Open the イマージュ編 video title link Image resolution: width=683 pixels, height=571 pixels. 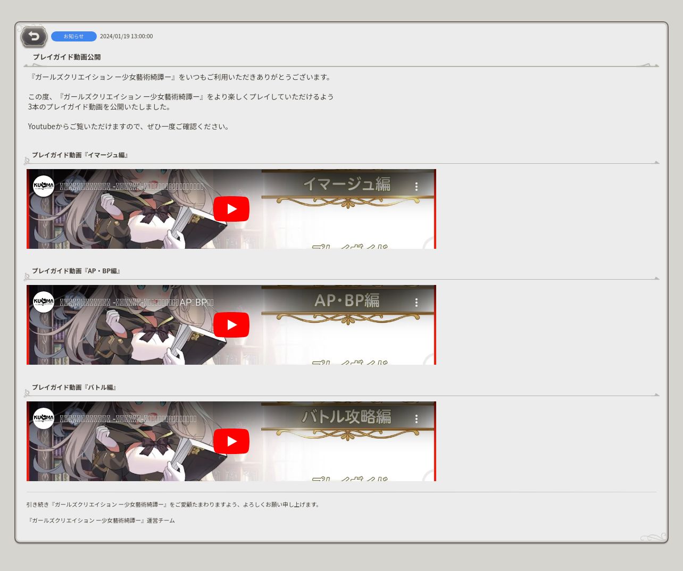[x=131, y=187]
